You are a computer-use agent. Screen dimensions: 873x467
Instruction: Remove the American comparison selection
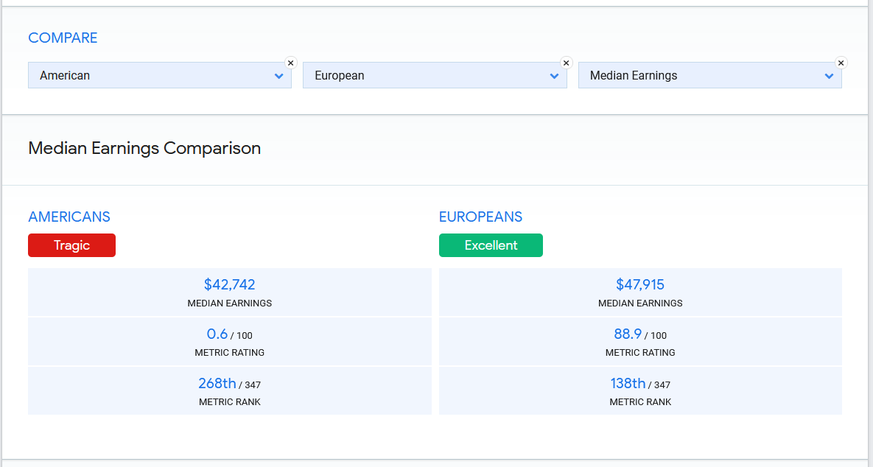pos(290,63)
